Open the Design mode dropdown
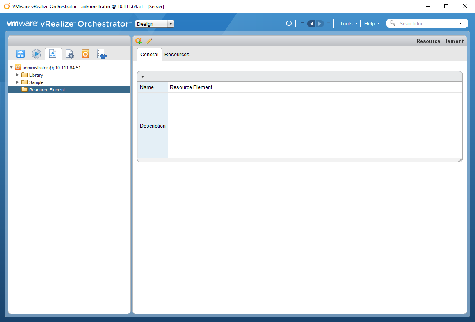The image size is (475, 322). [x=155, y=24]
